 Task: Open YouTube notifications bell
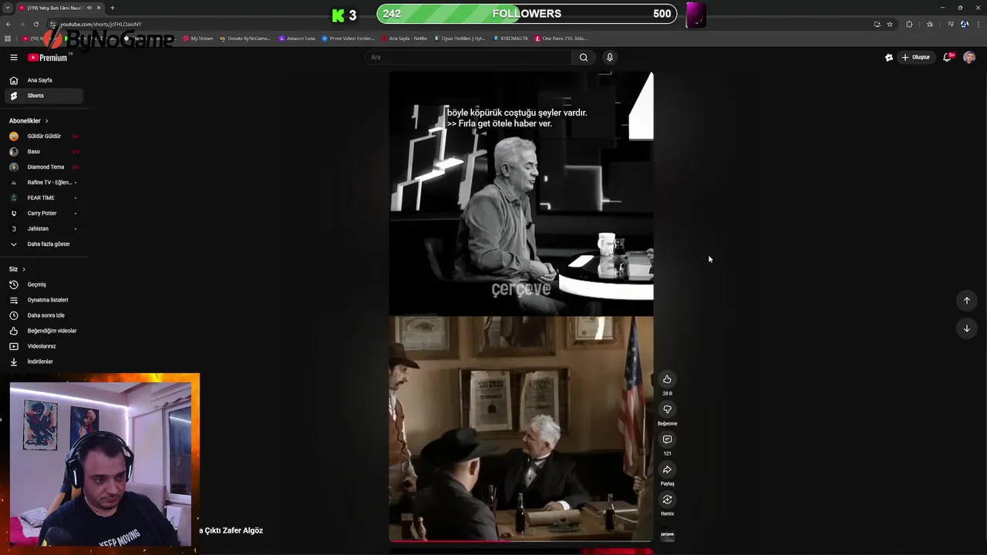[948, 57]
